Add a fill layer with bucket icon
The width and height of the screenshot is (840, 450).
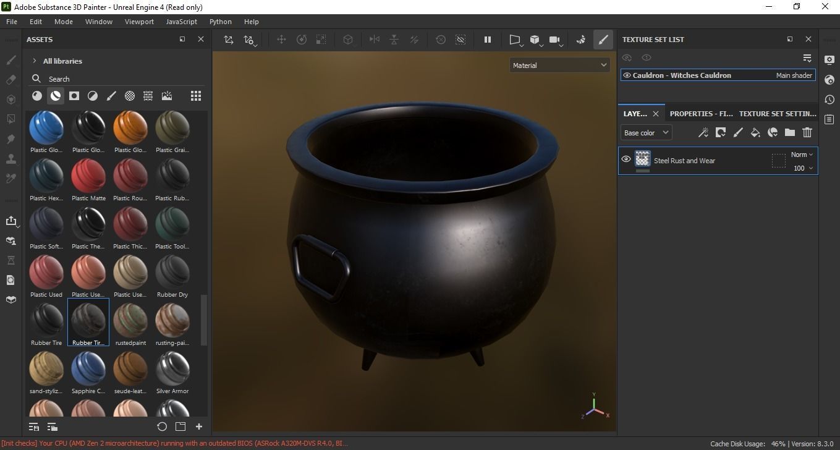coord(755,132)
